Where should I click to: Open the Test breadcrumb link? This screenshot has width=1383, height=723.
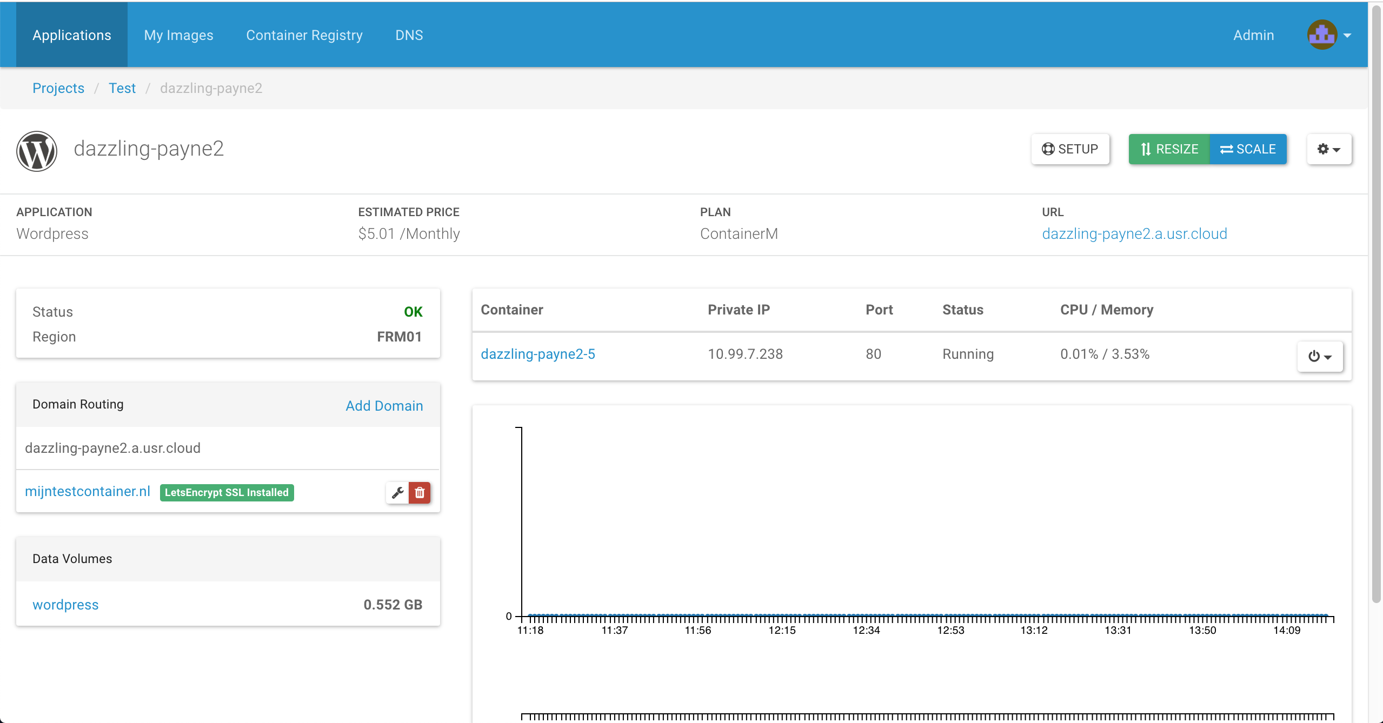[122, 88]
